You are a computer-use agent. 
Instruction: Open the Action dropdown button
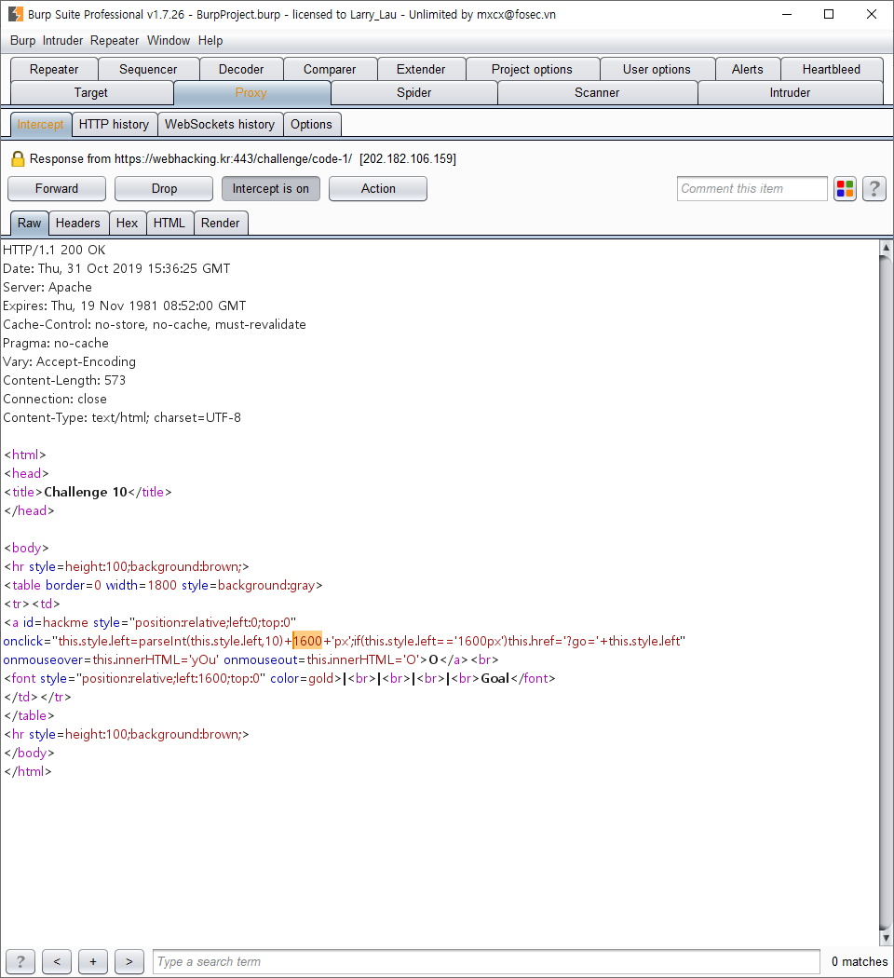pyautogui.click(x=378, y=188)
